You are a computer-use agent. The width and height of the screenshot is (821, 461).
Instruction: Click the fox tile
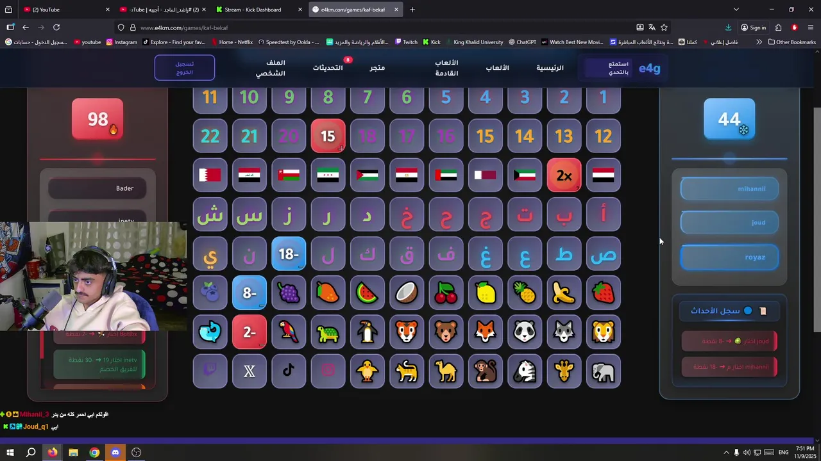coord(486,332)
